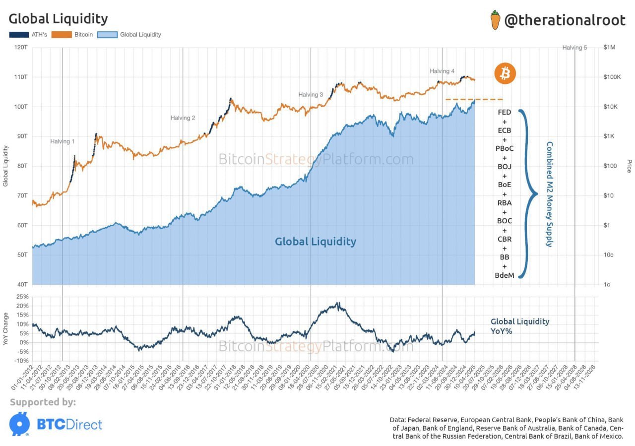Click the Global Liquidity YoY% label
635x446 pixels.
(x=520, y=326)
